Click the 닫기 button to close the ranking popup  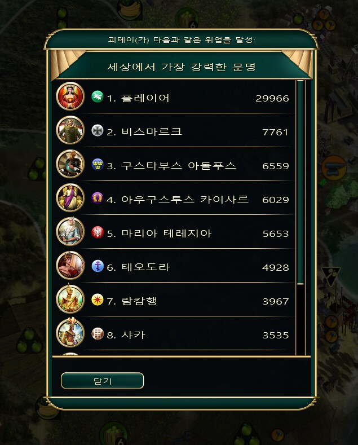click(103, 381)
